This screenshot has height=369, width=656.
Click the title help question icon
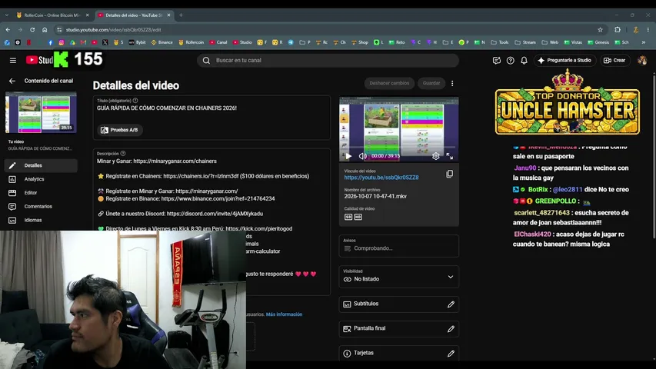135,101
